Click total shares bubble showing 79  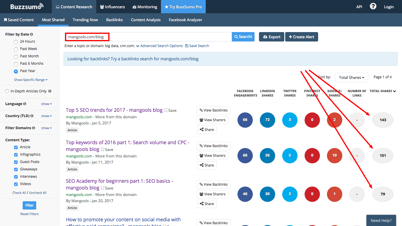pos(383,194)
